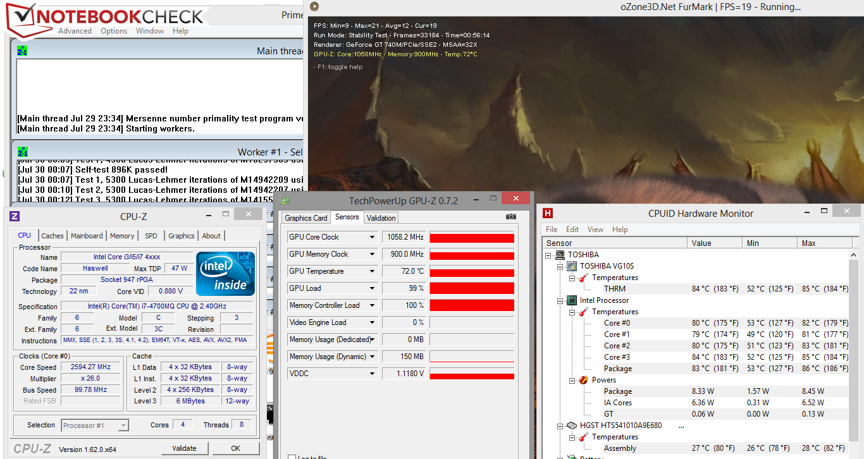
Task: Click the thermometer icon under the HGST drive
Action: click(583, 437)
